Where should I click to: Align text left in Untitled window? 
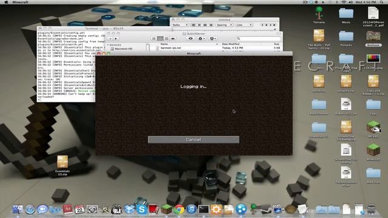tap(194, 25)
